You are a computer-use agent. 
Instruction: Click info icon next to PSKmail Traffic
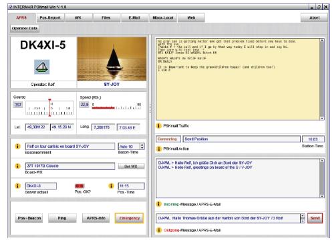click(158, 126)
